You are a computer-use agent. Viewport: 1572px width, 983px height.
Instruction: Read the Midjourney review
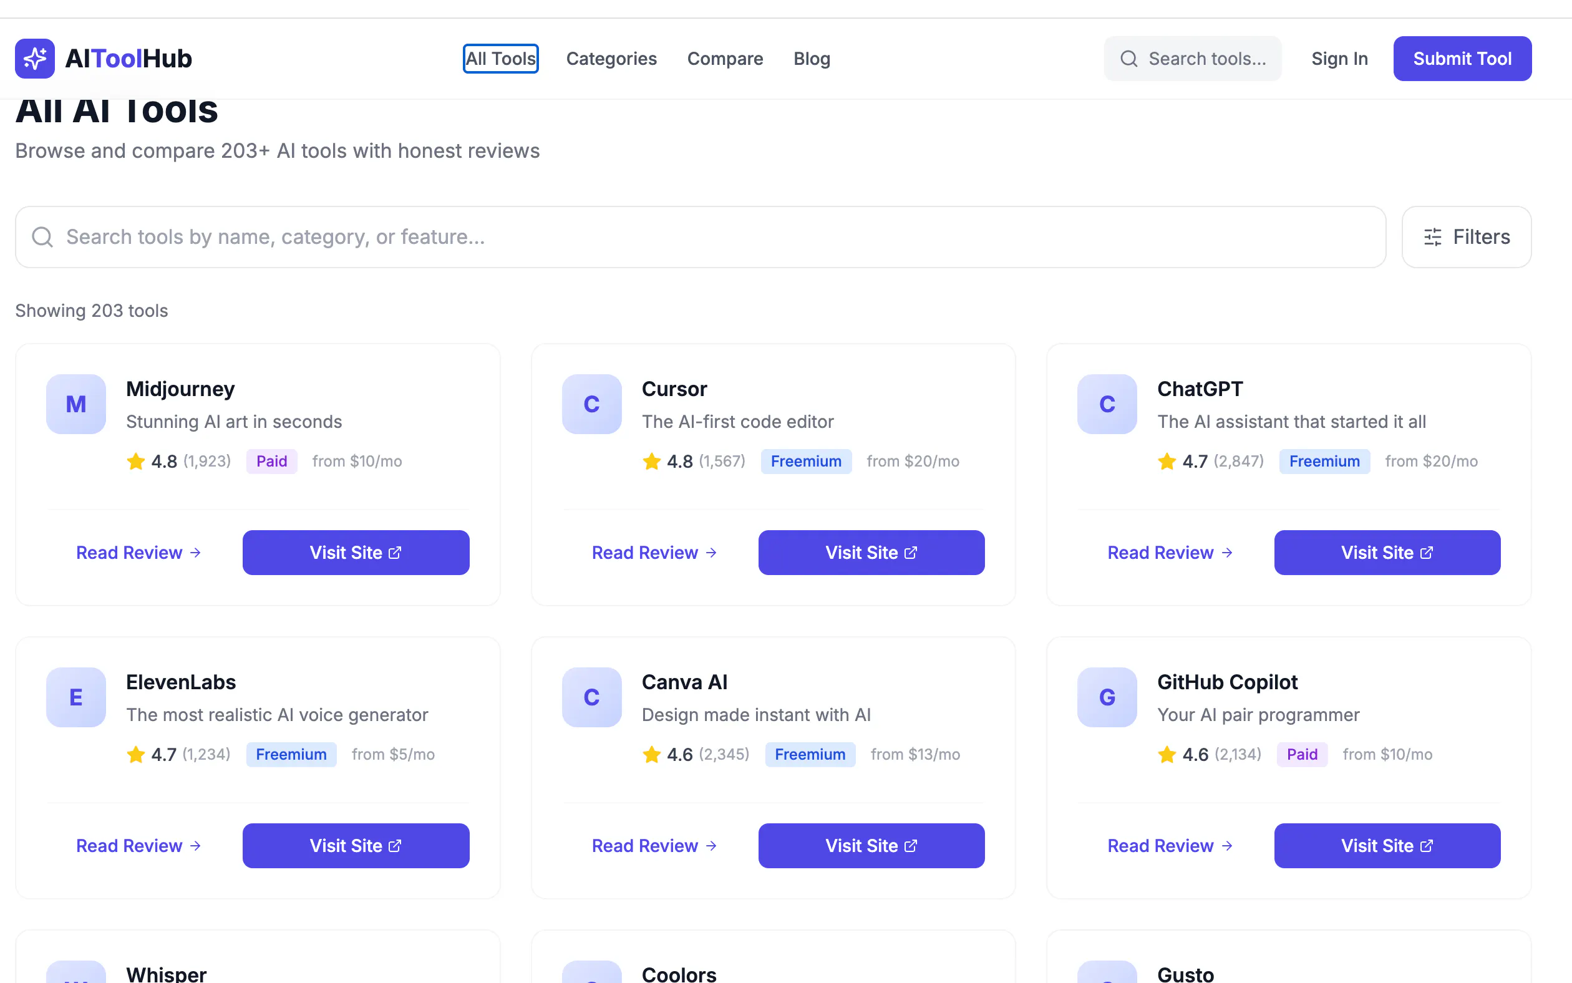pos(138,553)
